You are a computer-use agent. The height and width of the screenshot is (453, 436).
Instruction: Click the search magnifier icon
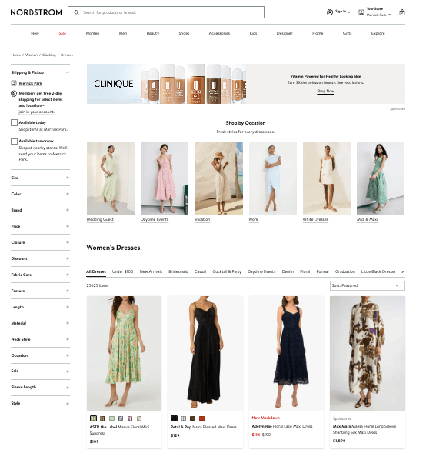click(x=77, y=12)
